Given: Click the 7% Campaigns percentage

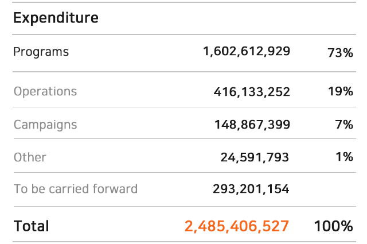Looking at the screenshot, I should (x=344, y=124).
